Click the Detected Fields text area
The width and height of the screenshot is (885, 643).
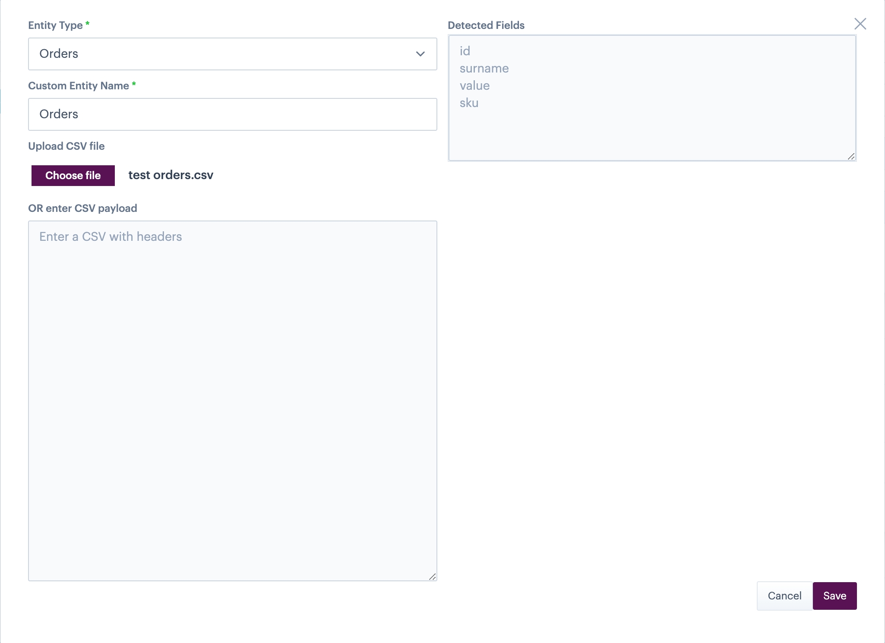coord(652,129)
